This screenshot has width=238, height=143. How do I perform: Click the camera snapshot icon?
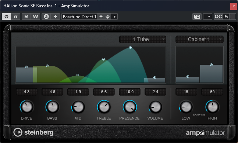(197, 16)
